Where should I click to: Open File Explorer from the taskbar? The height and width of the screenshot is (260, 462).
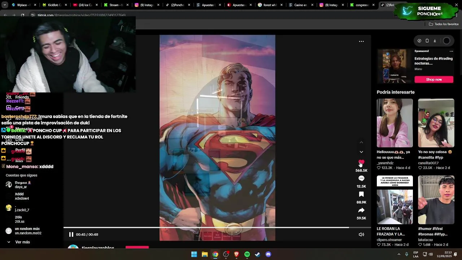[x=204, y=254]
